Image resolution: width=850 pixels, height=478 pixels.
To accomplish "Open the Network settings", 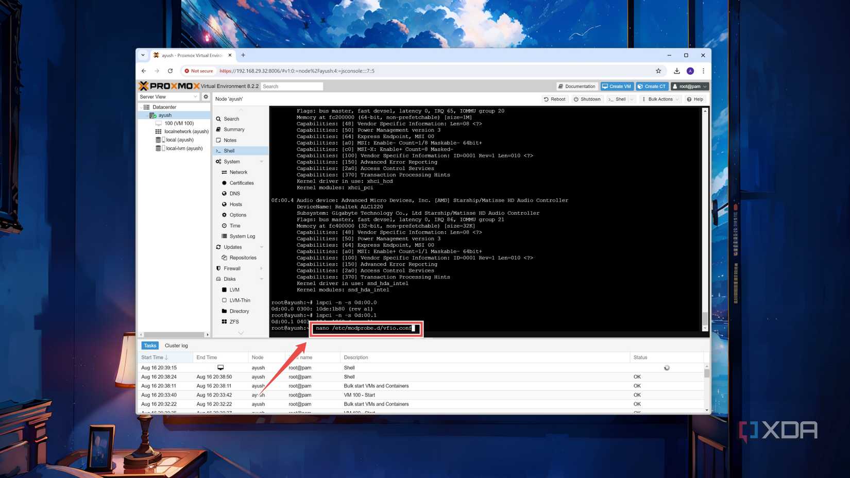I will tap(238, 172).
